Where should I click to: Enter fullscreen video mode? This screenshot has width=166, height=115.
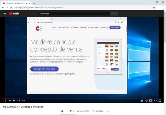coord(160,101)
